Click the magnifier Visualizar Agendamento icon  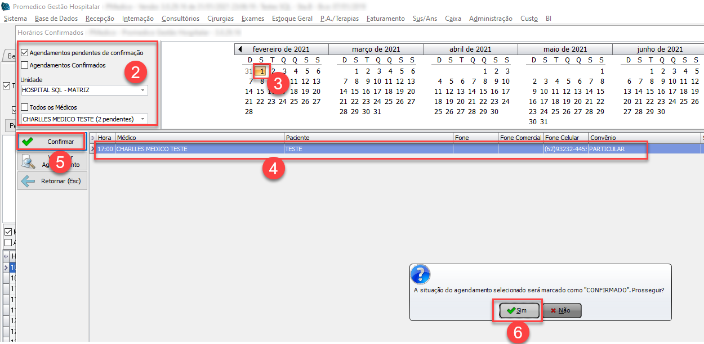point(28,162)
